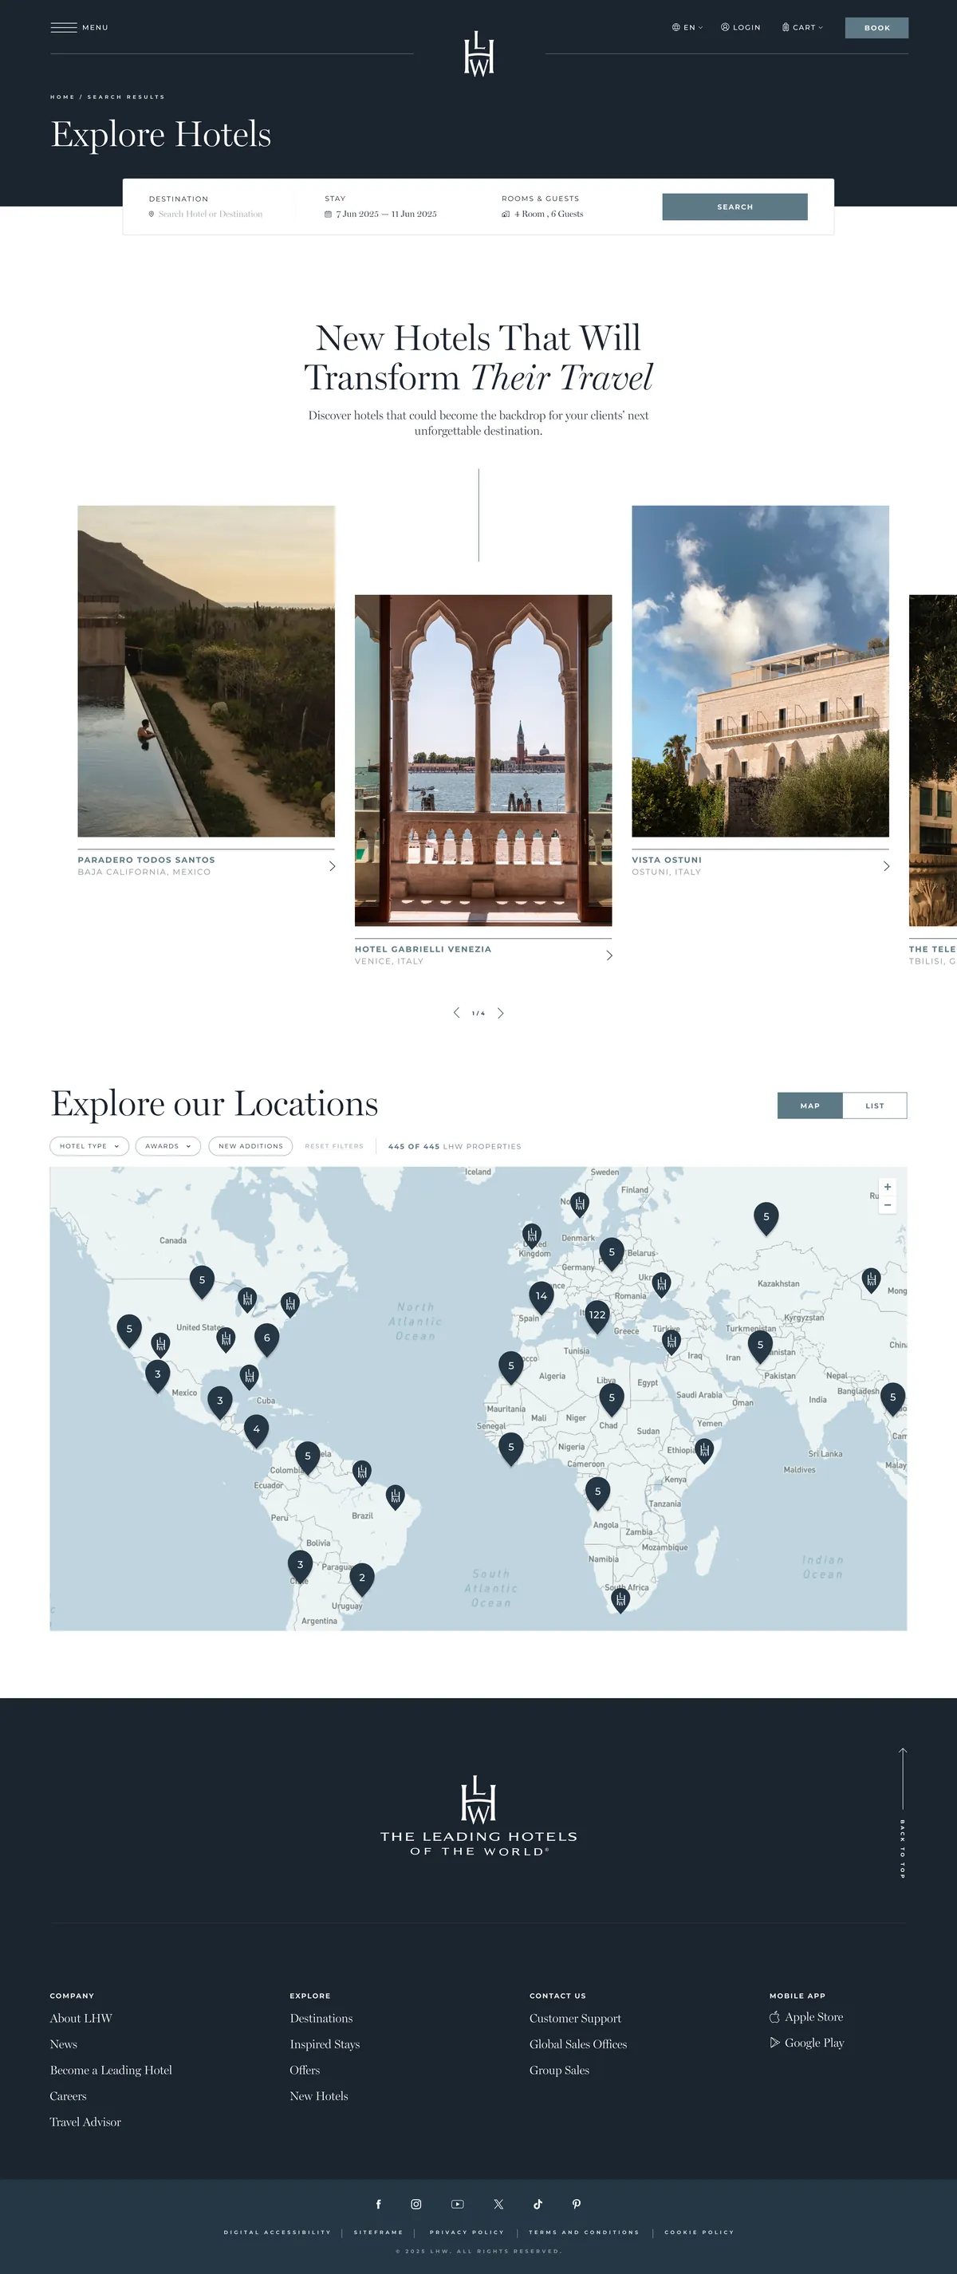957x2274 pixels.
Task: Click the LHW logo in header
Action: pos(478,53)
